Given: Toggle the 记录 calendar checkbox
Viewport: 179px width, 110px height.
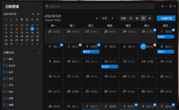Looking at the screenshot, I should (7, 98).
